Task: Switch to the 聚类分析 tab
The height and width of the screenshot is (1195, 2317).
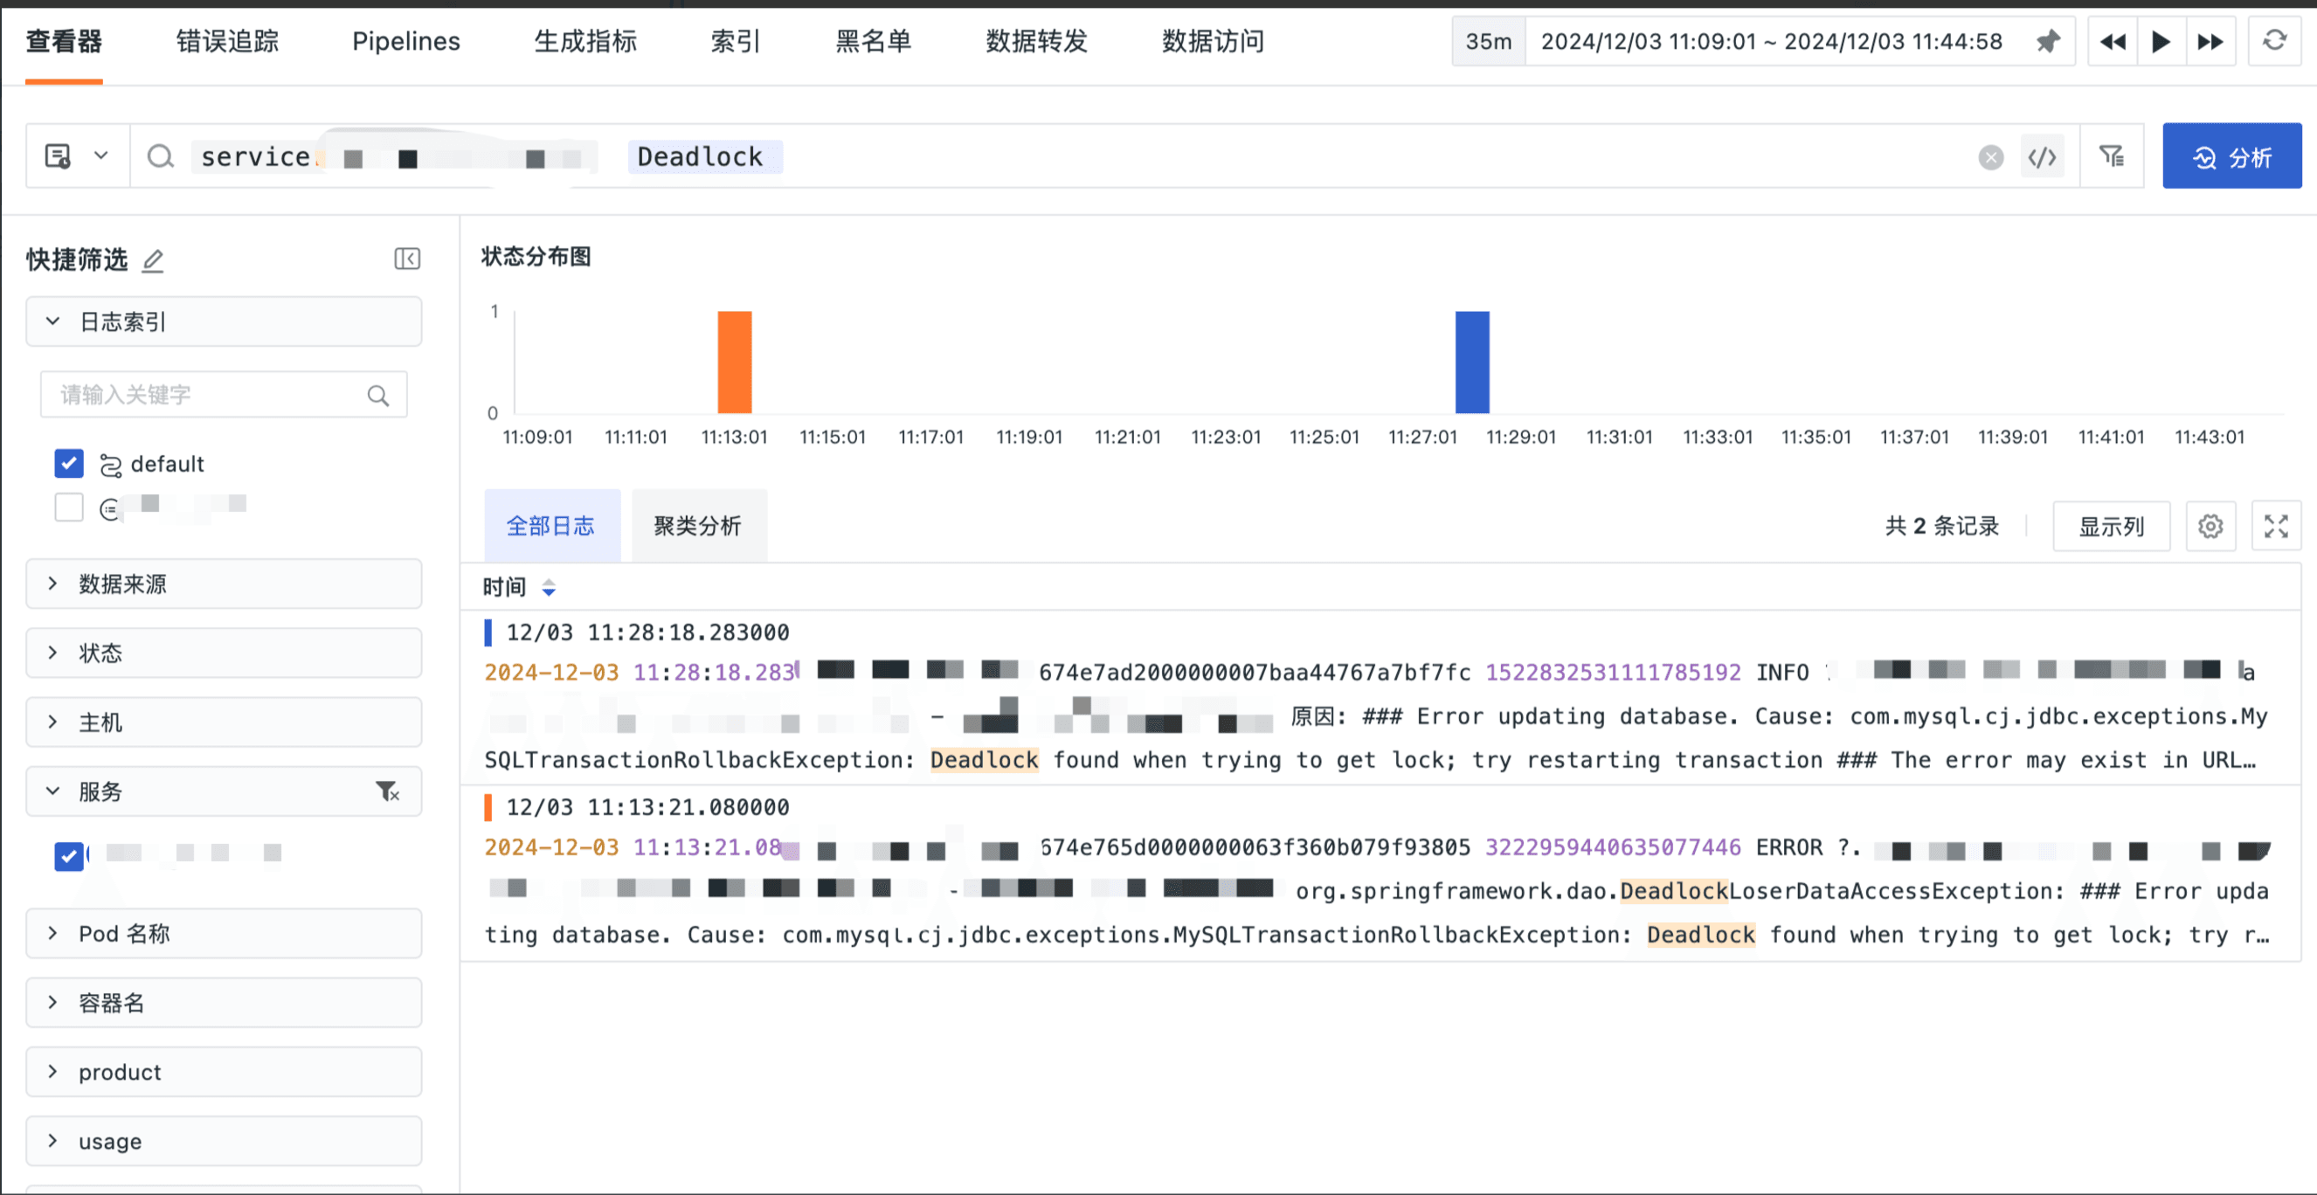Action: (x=698, y=526)
